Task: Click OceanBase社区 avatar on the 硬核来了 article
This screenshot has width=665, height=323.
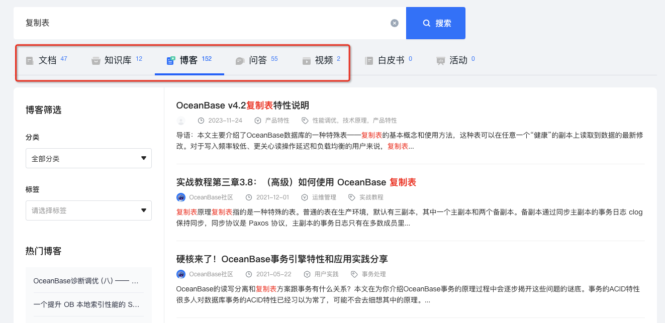Action: (x=181, y=274)
